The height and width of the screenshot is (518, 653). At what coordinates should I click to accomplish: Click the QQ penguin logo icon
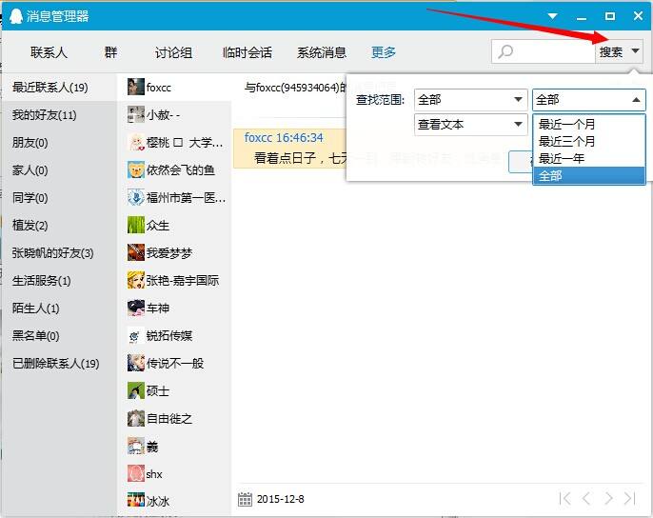pyautogui.click(x=15, y=16)
